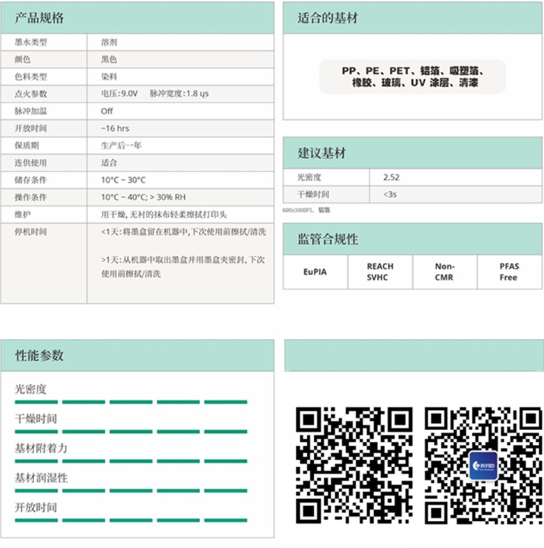Click the QR code with the blue logo
Image resolution: width=544 pixels, height=548 pixels.
point(484,466)
